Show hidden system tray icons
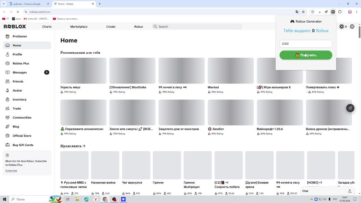The height and width of the screenshot is (203, 361). [311, 199]
